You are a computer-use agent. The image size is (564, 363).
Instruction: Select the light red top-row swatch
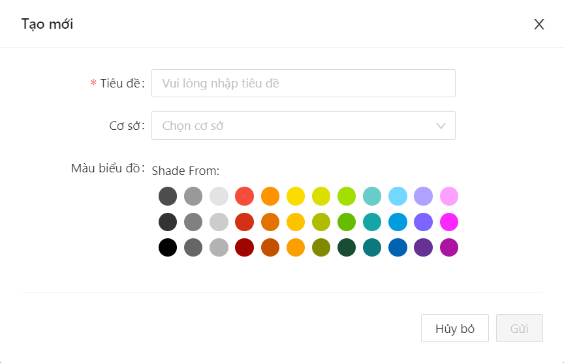click(x=244, y=196)
